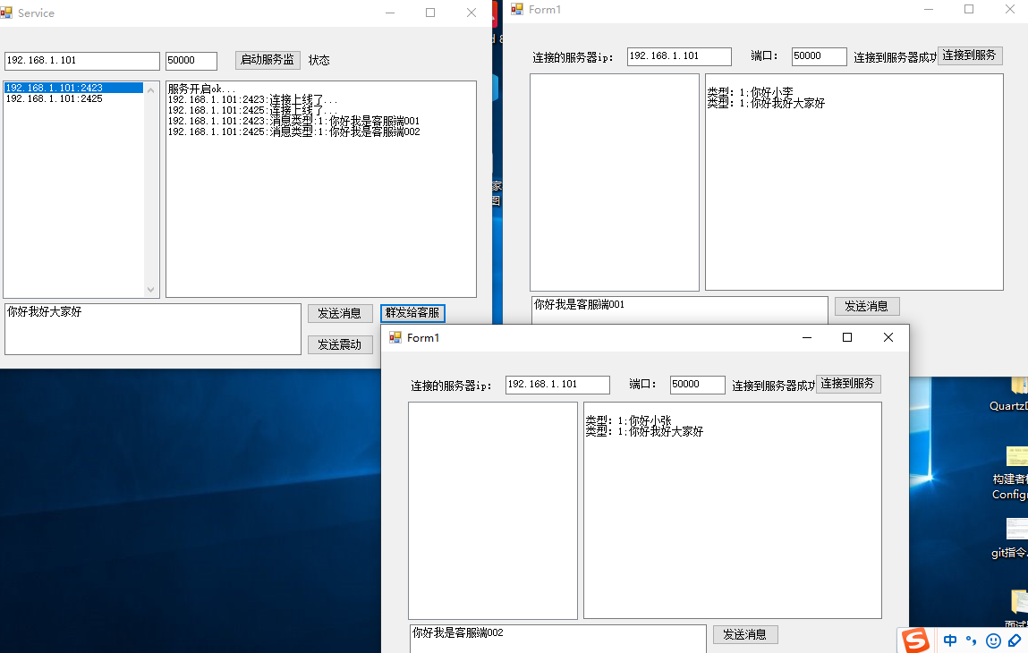The width and height of the screenshot is (1028, 653).
Task: Maximize the top-right Form1 window
Action: (969, 9)
